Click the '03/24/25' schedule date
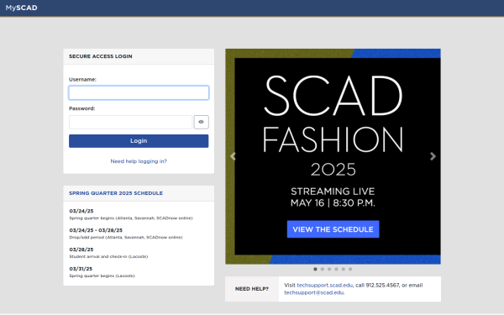The width and height of the screenshot is (504, 315). point(81,211)
